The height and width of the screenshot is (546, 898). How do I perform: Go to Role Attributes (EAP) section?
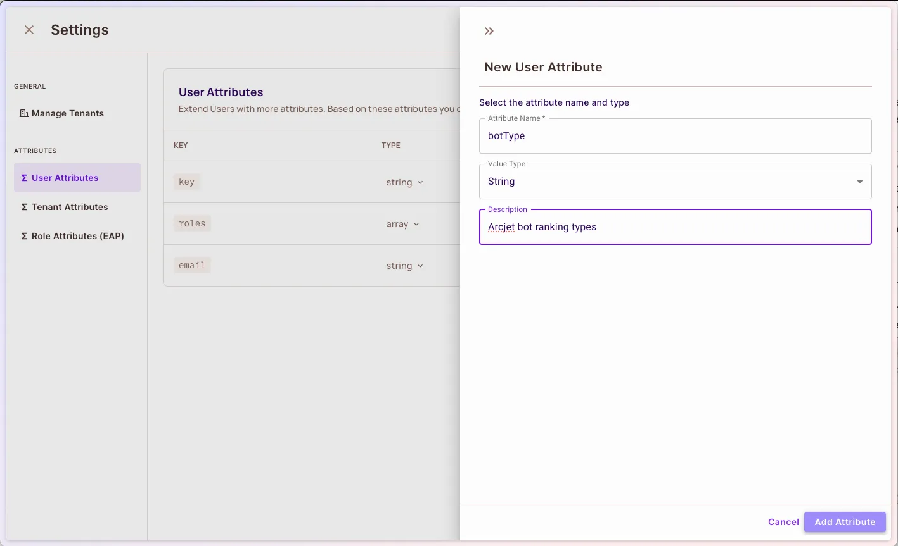pyautogui.click(x=77, y=236)
